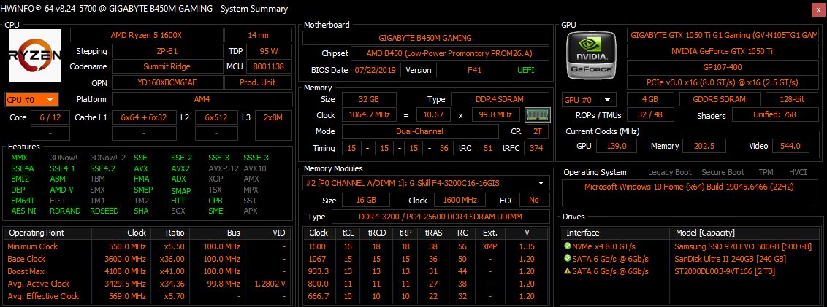Click the tRFC value 374
This screenshot has width=827, height=307.
pos(536,148)
